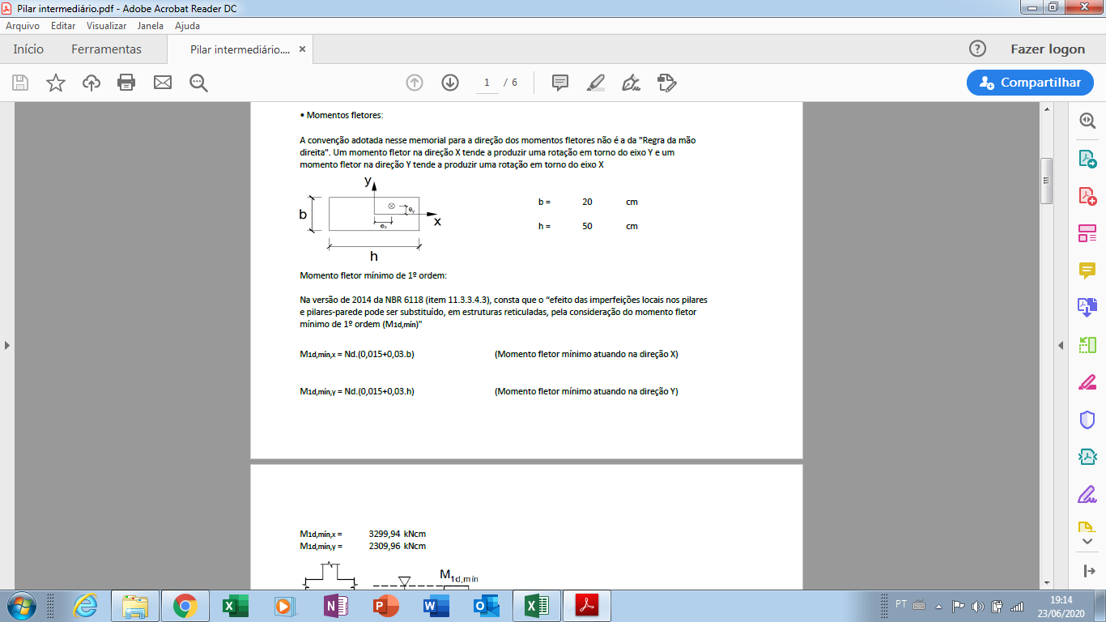Image resolution: width=1106 pixels, height=622 pixels.
Task: Open Word from taskbar
Action: [436, 606]
